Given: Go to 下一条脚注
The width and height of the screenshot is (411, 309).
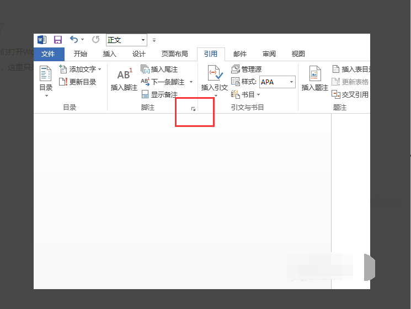Looking at the screenshot, I should point(163,82).
